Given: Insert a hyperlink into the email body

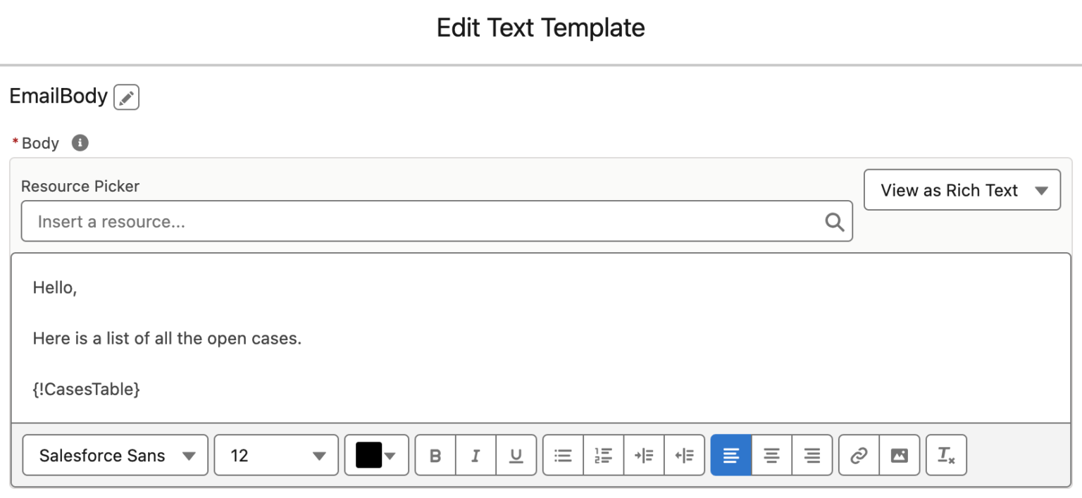Looking at the screenshot, I should [859, 455].
